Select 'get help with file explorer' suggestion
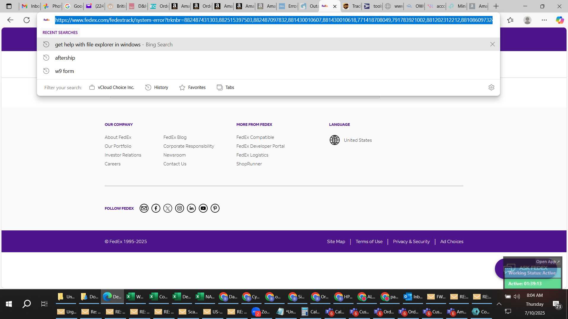The height and width of the screenshot is (319, 568). point(268,44)
